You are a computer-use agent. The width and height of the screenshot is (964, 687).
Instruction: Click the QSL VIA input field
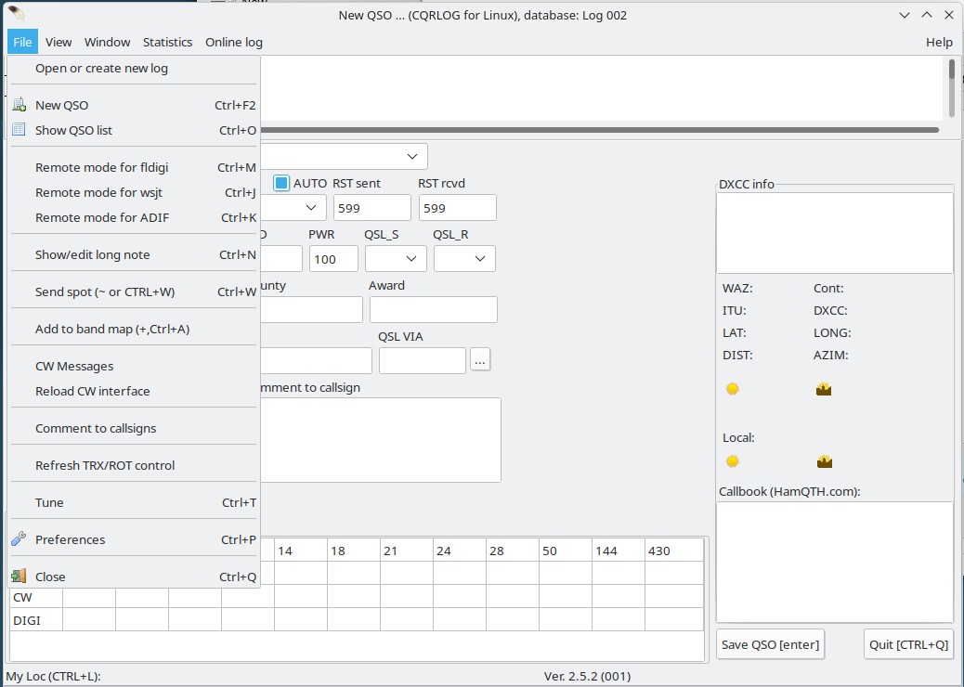(x=423, y=361)
